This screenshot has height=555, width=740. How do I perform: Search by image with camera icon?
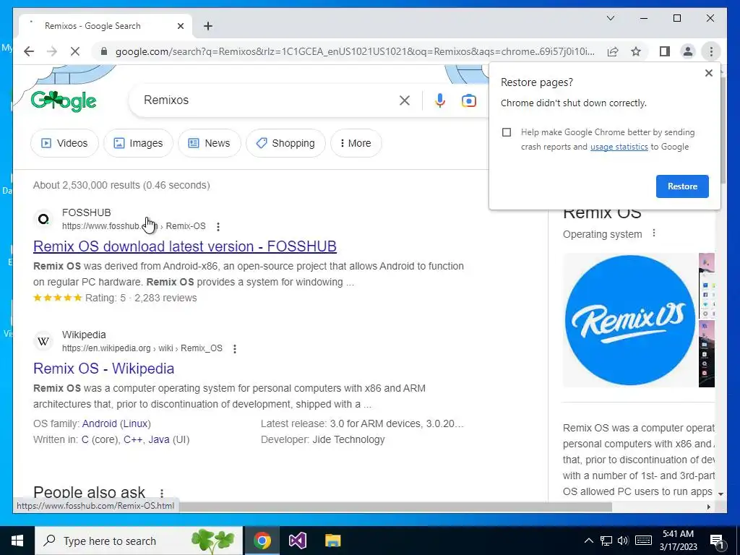click(x=468, y=100)
